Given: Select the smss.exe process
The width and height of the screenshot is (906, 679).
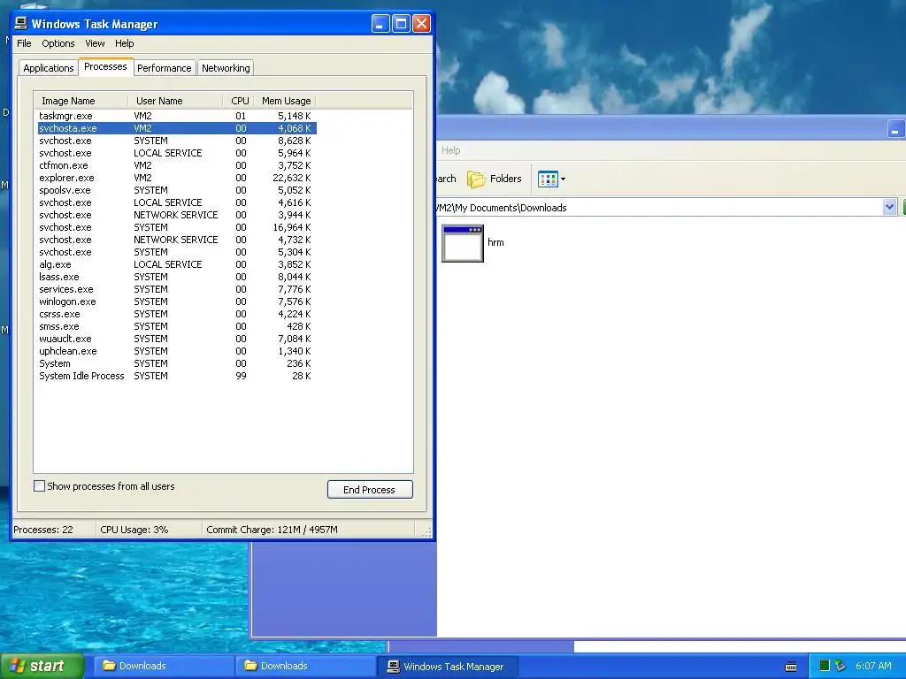Looking at the screenshot, I should pyautogui.click(x=177, y=326).
